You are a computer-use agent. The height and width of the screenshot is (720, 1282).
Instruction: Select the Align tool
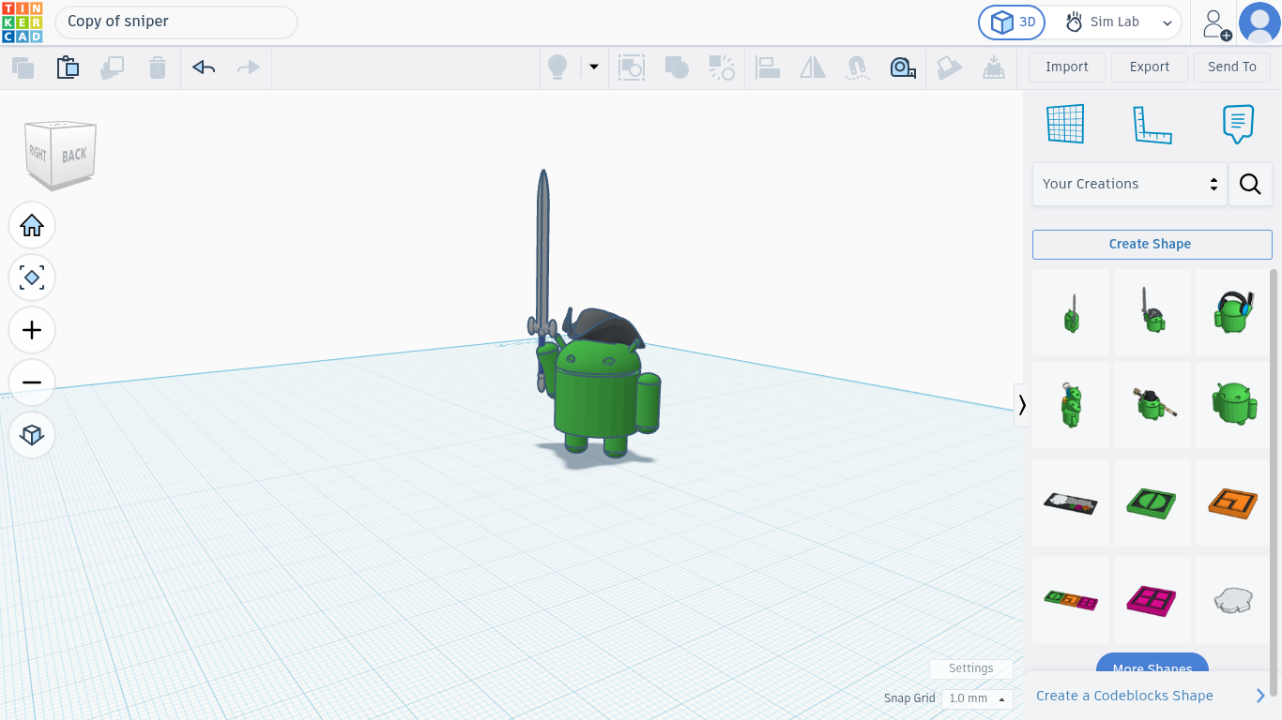coord(768,67)
